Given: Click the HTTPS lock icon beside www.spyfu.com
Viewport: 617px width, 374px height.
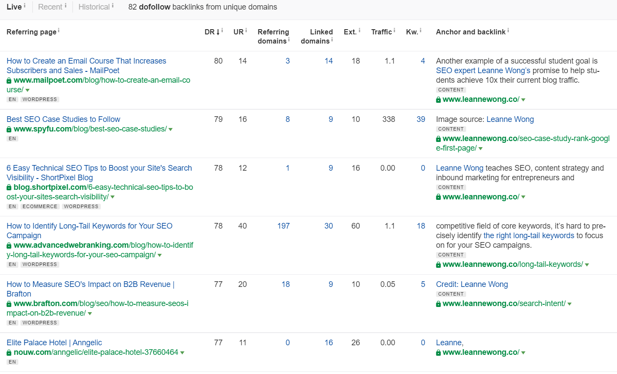Looking at the screenshot, I should (9, 129).
